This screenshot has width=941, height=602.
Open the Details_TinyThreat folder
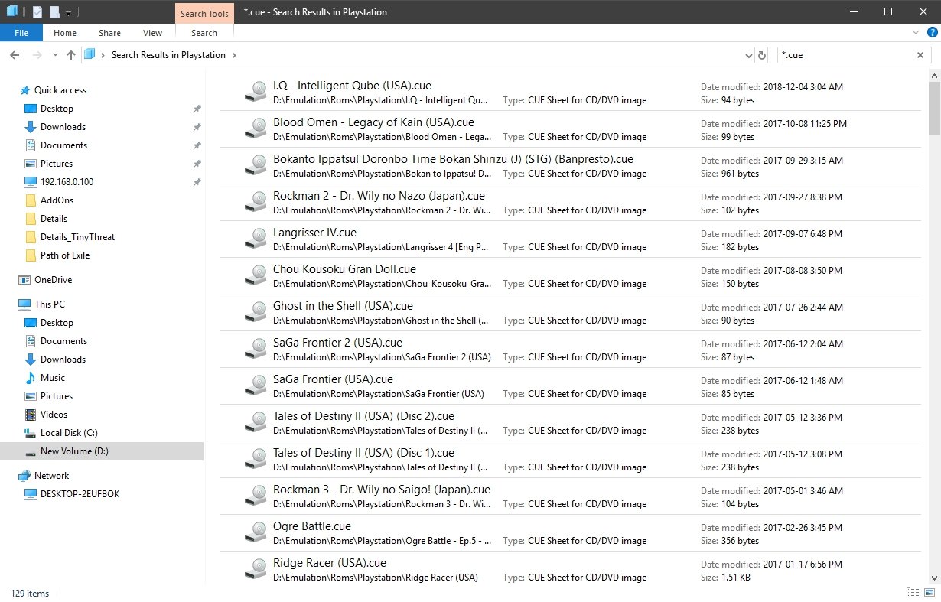[x=77, y=237]
